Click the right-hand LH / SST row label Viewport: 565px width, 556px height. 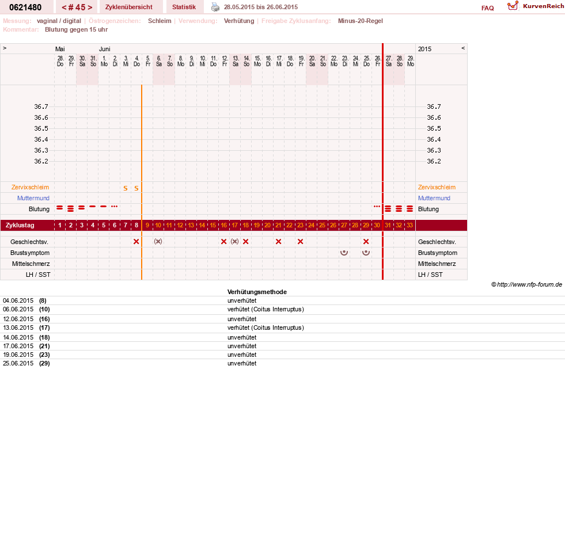pyautogui.click(x=430, y=275)
